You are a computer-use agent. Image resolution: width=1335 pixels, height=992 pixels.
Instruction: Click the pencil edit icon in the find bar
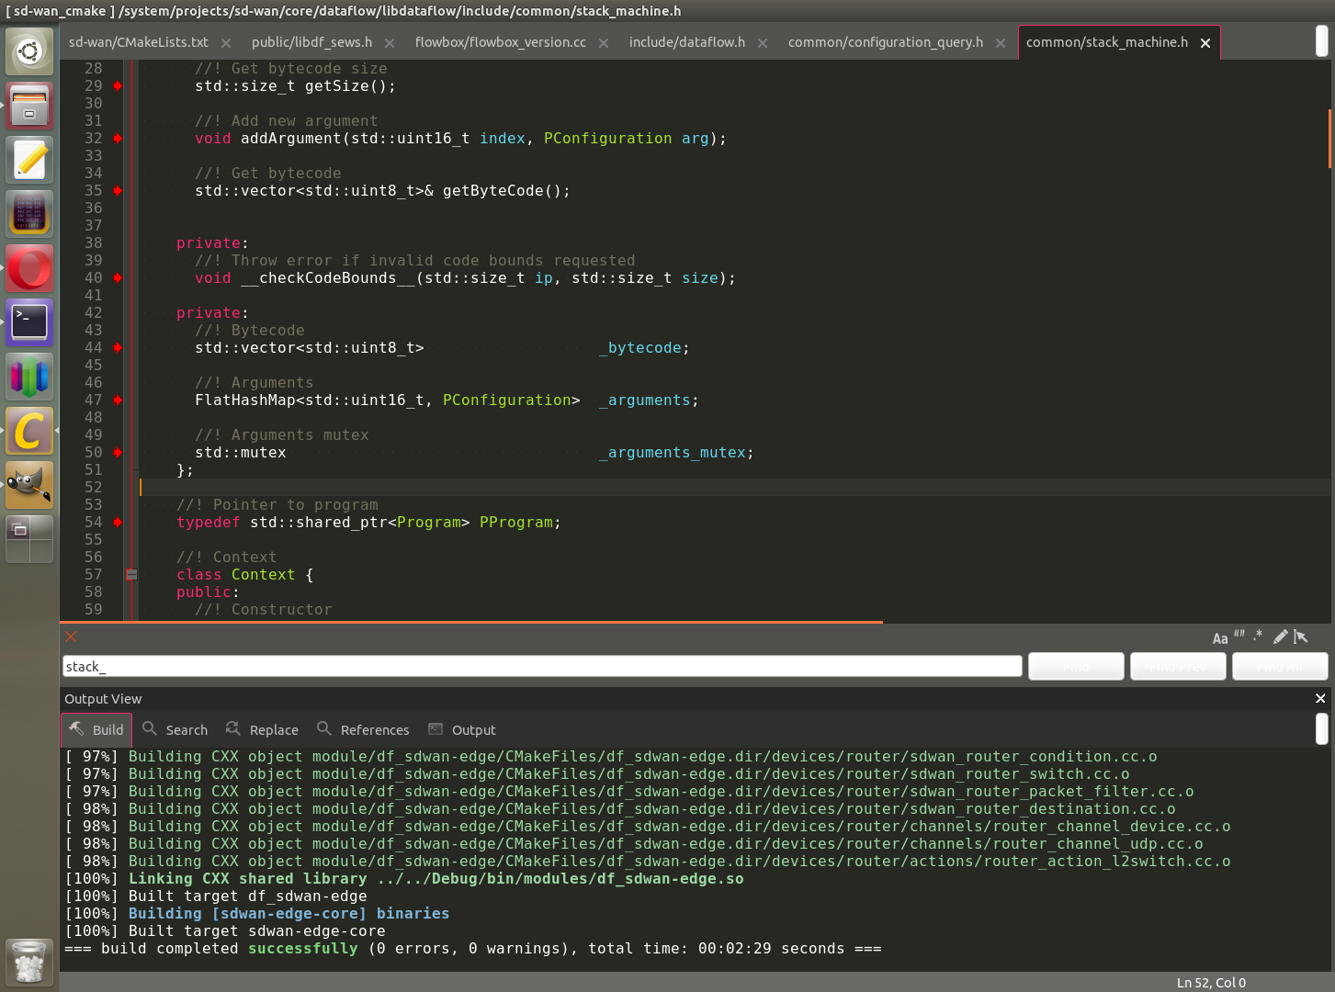[1281, 637]
